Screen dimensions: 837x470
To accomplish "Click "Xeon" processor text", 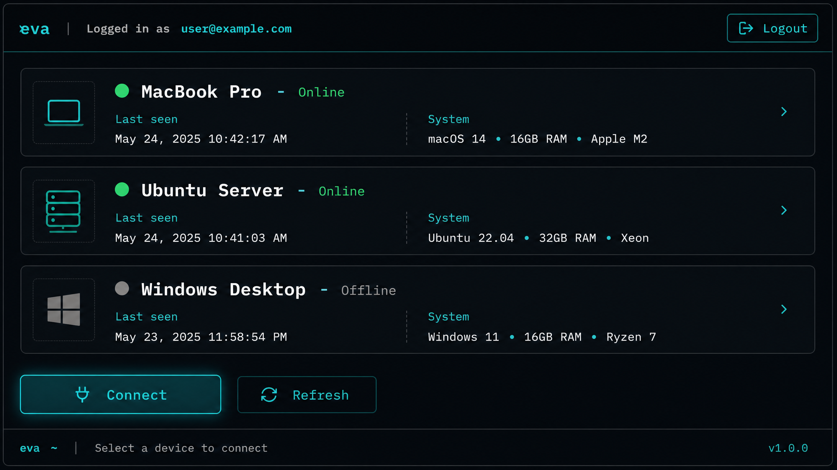I will point(635,238).
